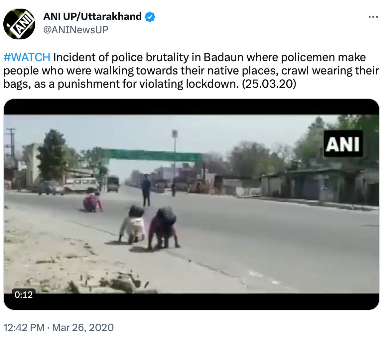Click the ANI watermark logo in video

343,144
